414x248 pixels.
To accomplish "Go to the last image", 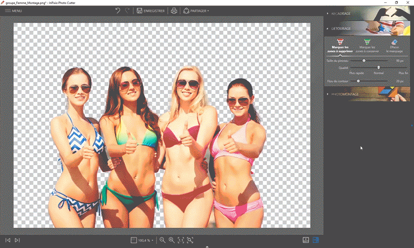I will click(x=17, y=240).
